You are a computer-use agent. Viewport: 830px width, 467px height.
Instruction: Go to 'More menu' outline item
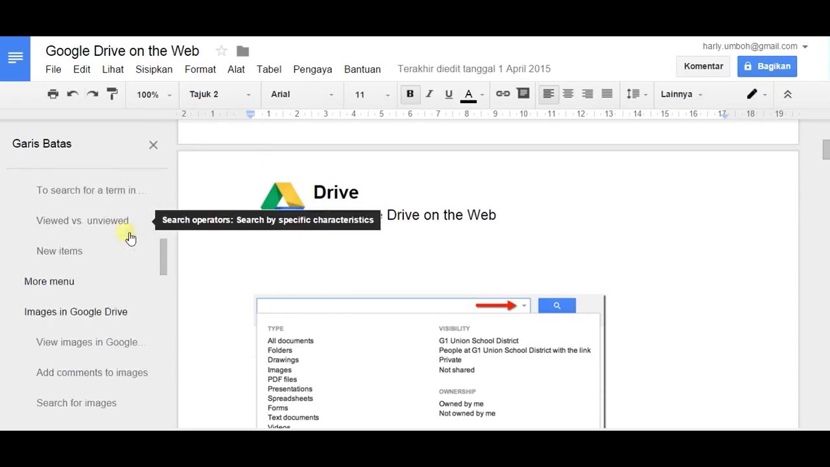49,281
